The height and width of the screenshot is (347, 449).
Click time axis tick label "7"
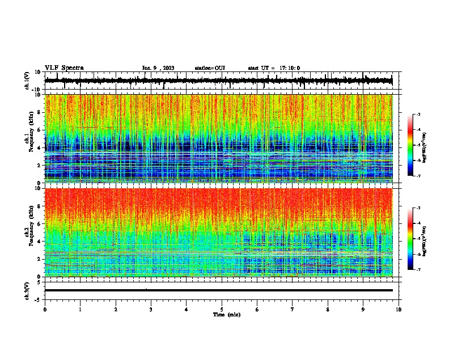click(293, 310)
